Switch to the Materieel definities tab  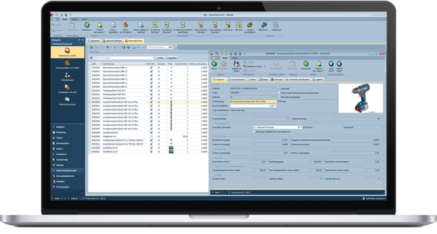112,41
